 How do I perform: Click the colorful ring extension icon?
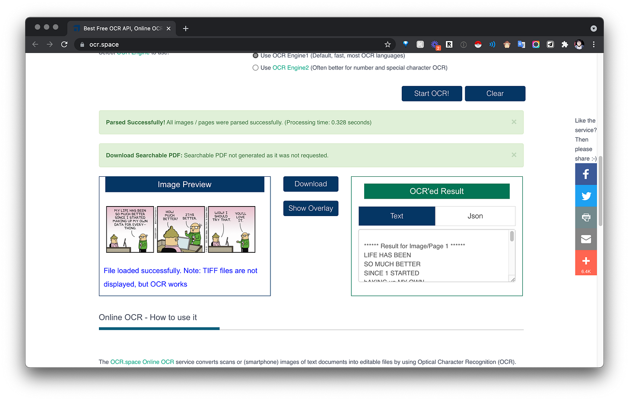536,45
